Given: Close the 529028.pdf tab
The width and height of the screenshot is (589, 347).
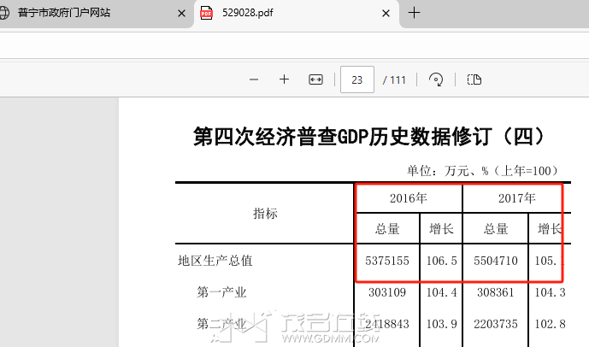Looking at the screenshot, I should [387, 14].
